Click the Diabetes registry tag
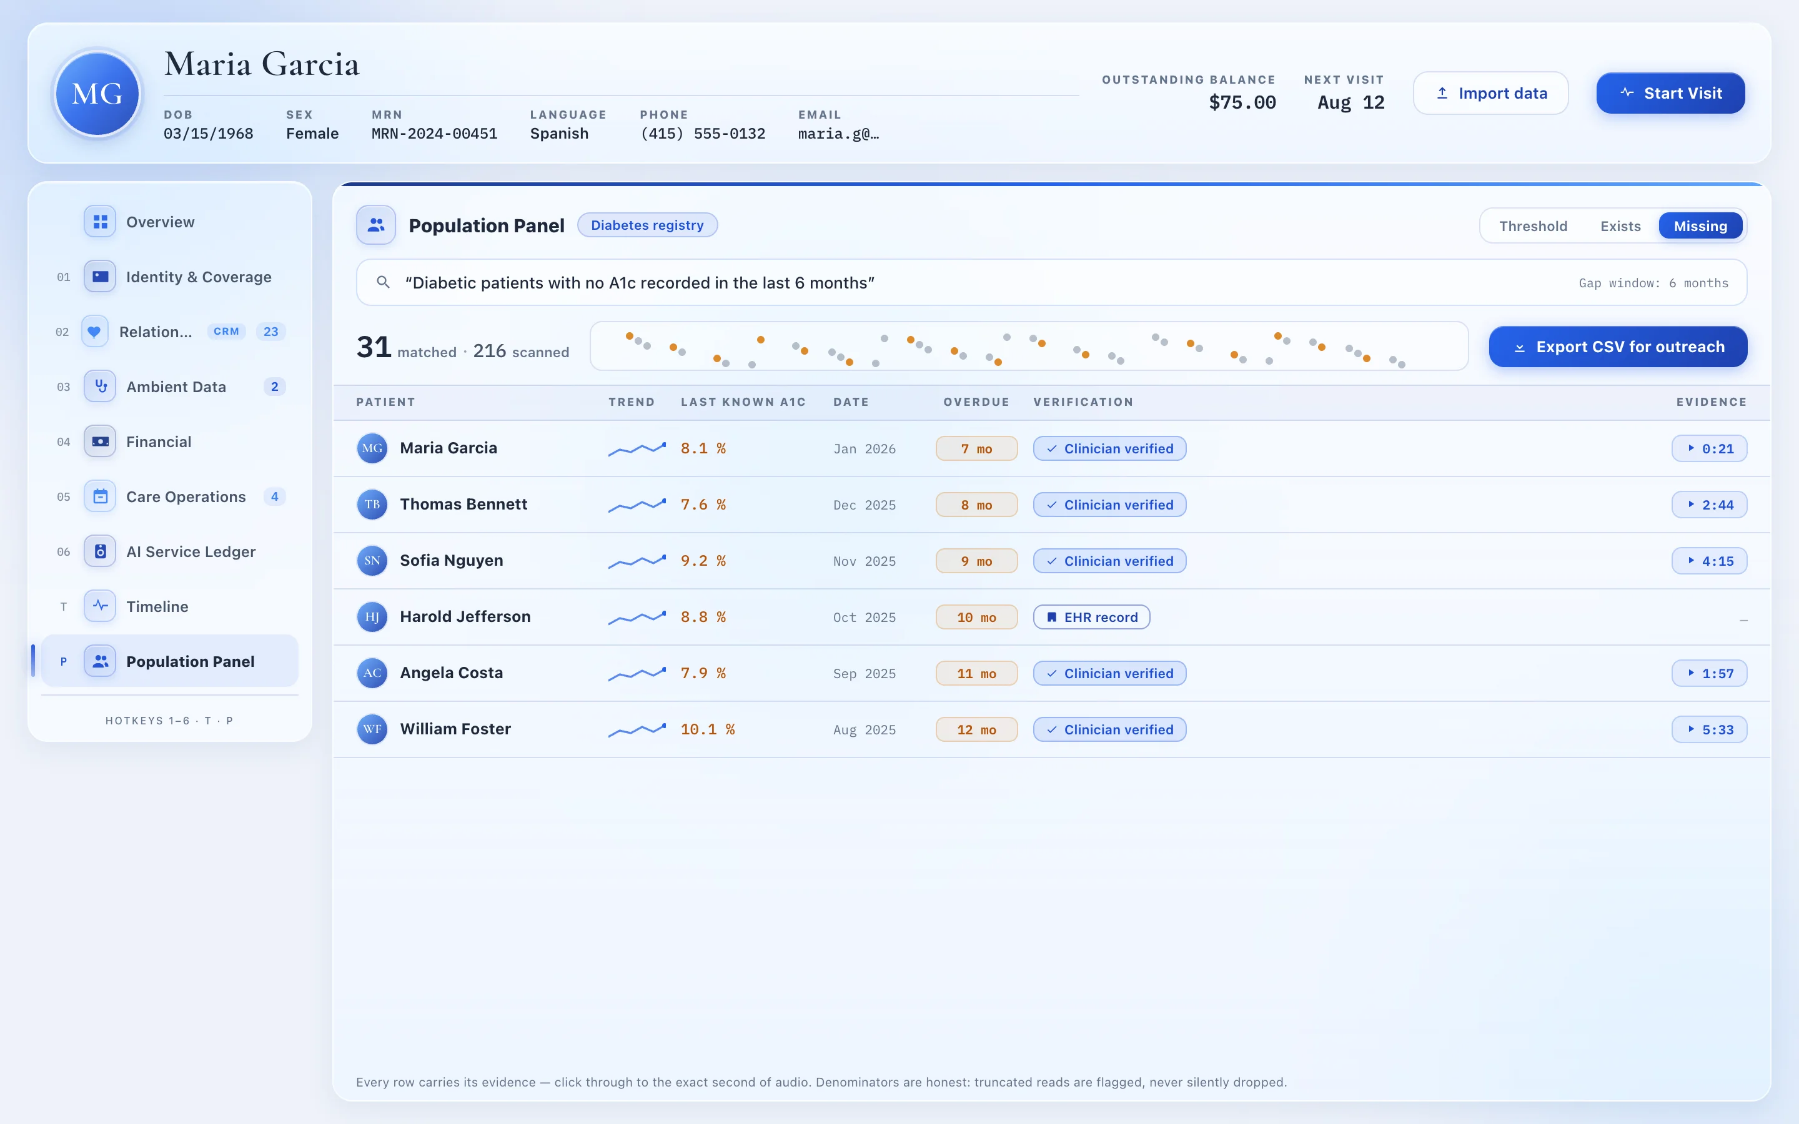This screenshot has width=1799, height=1124. pos(647,225)
